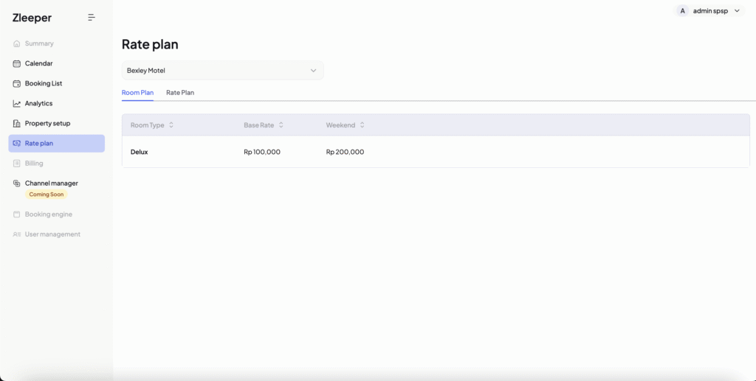Select the Room Plan tab

pos(137,93)
